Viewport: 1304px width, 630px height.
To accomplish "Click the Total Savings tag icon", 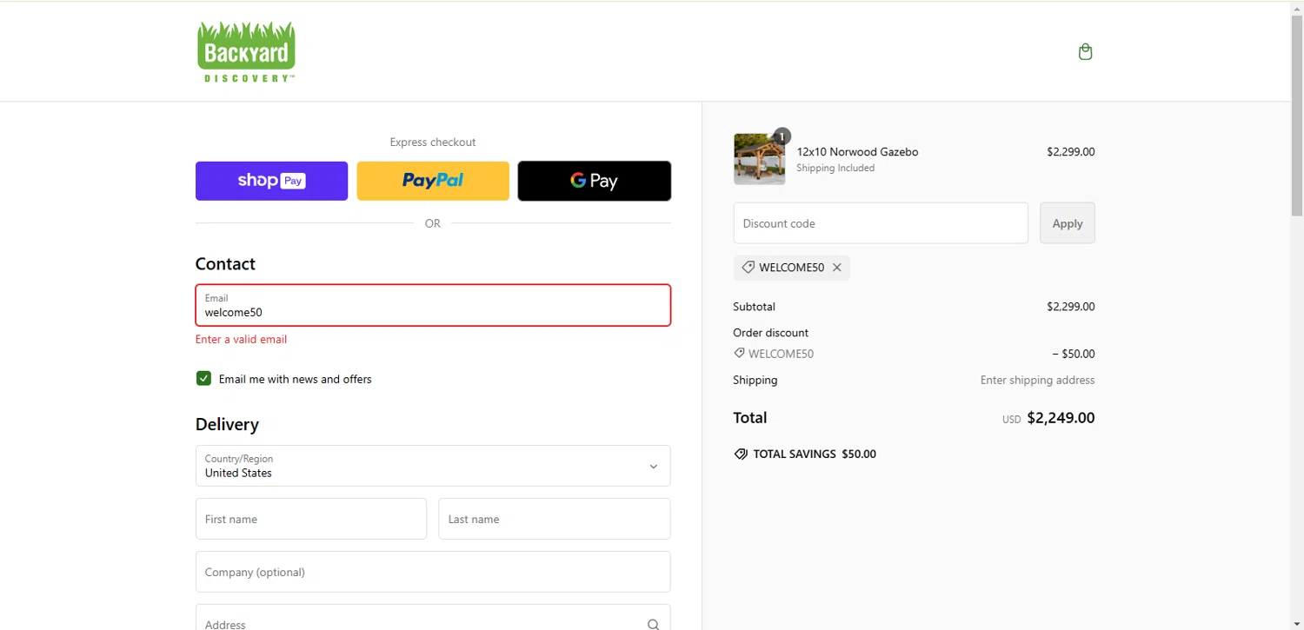I will pos(741,454).
